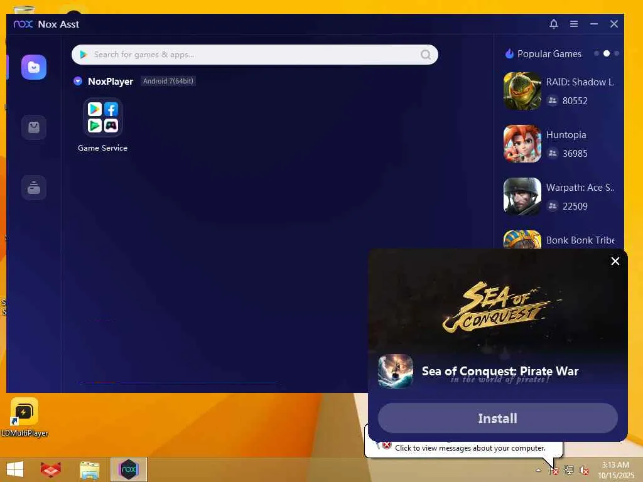This screenshot has height=482, width=643.
Task: Click the Game Service label
Action: tap(102, 148)
